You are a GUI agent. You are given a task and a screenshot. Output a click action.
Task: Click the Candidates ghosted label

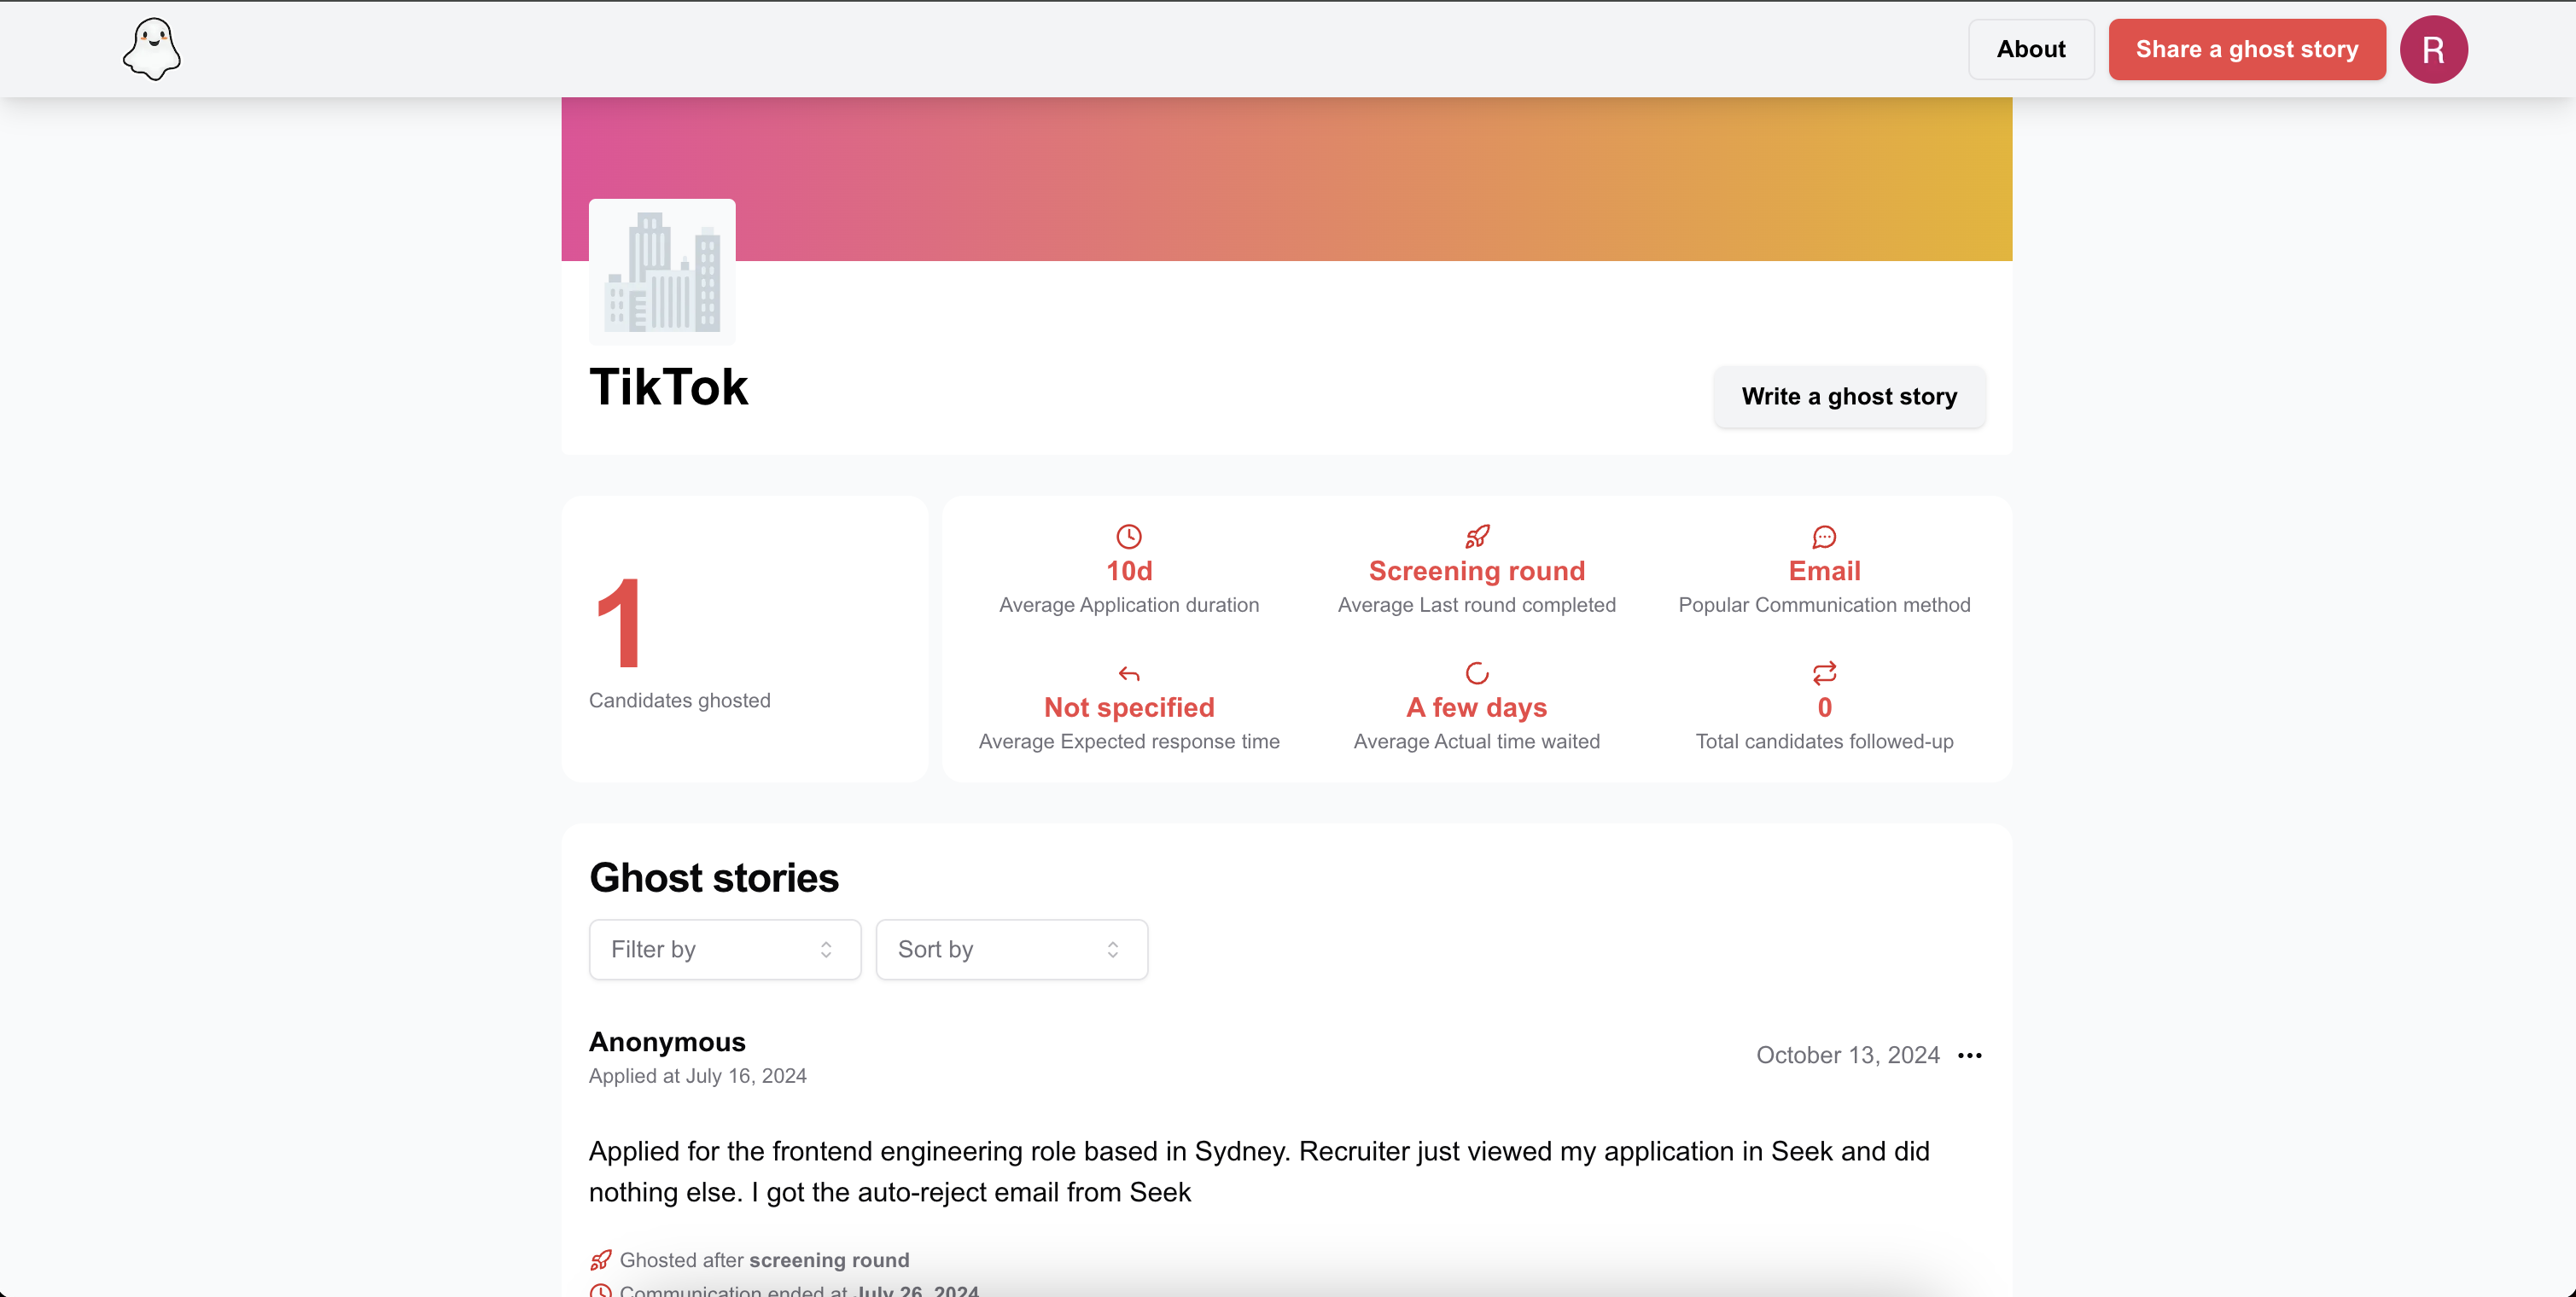(679, 700)
